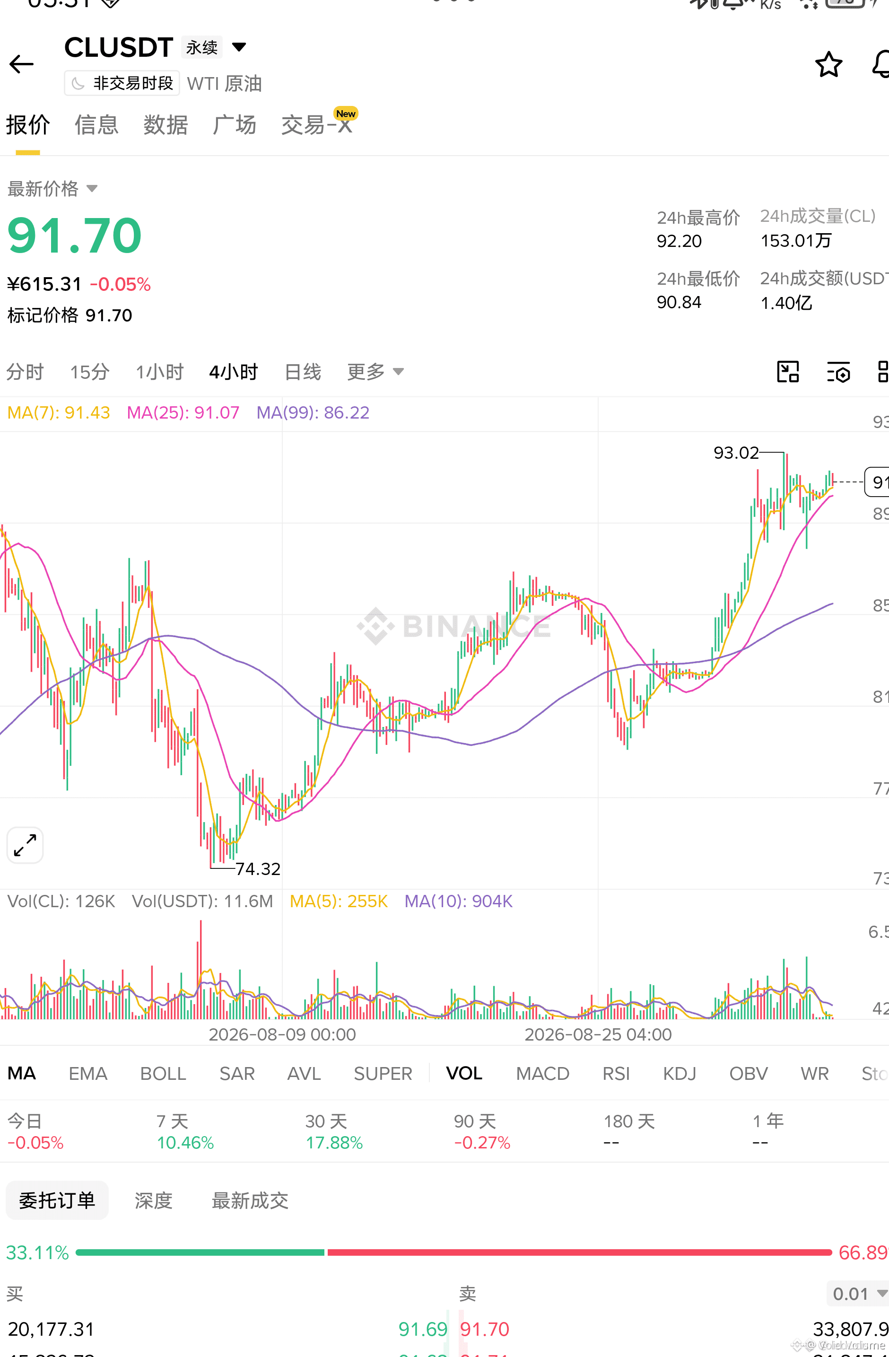Toggle the MA overlay indicator
Image resolution: width=889 pixels, height=1357 pixels.
coord(22,1074)
